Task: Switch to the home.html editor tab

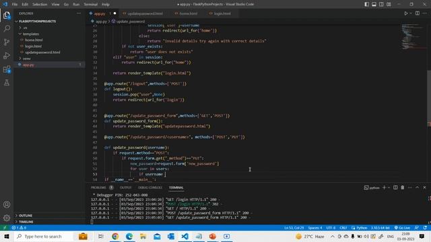Action: pos(188,13)
